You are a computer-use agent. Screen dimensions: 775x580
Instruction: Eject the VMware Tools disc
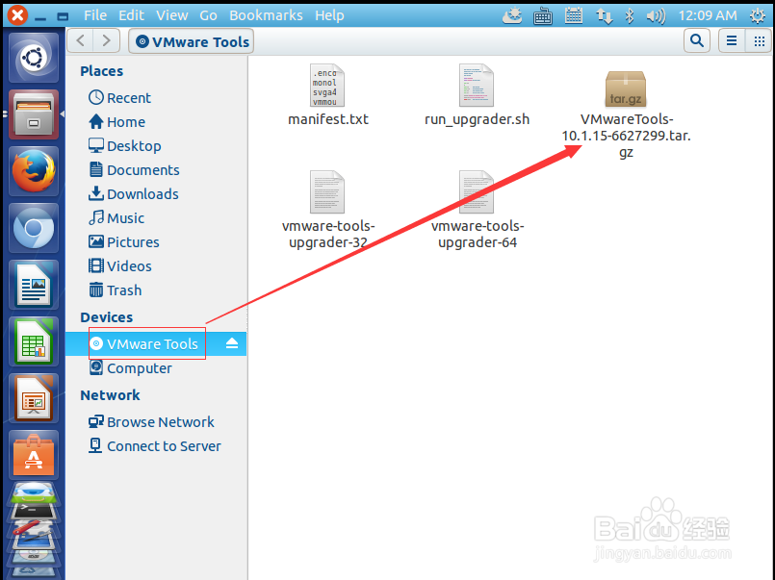(232, 343)
